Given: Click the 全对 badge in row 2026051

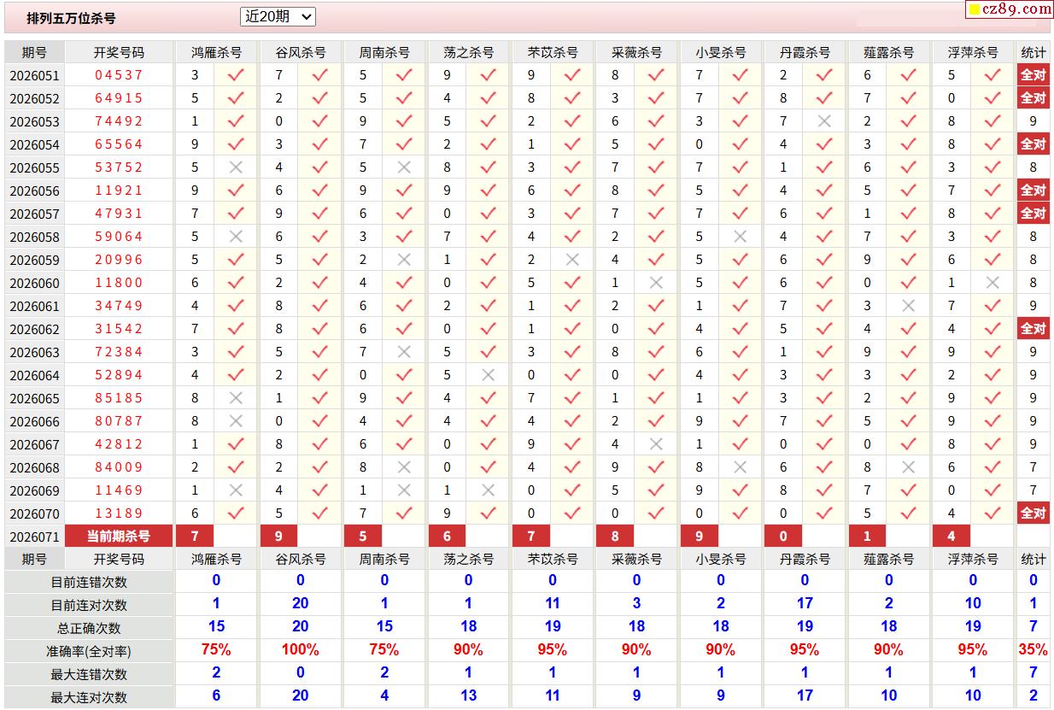Looking at the screenshot, I should coord(1033,75).
